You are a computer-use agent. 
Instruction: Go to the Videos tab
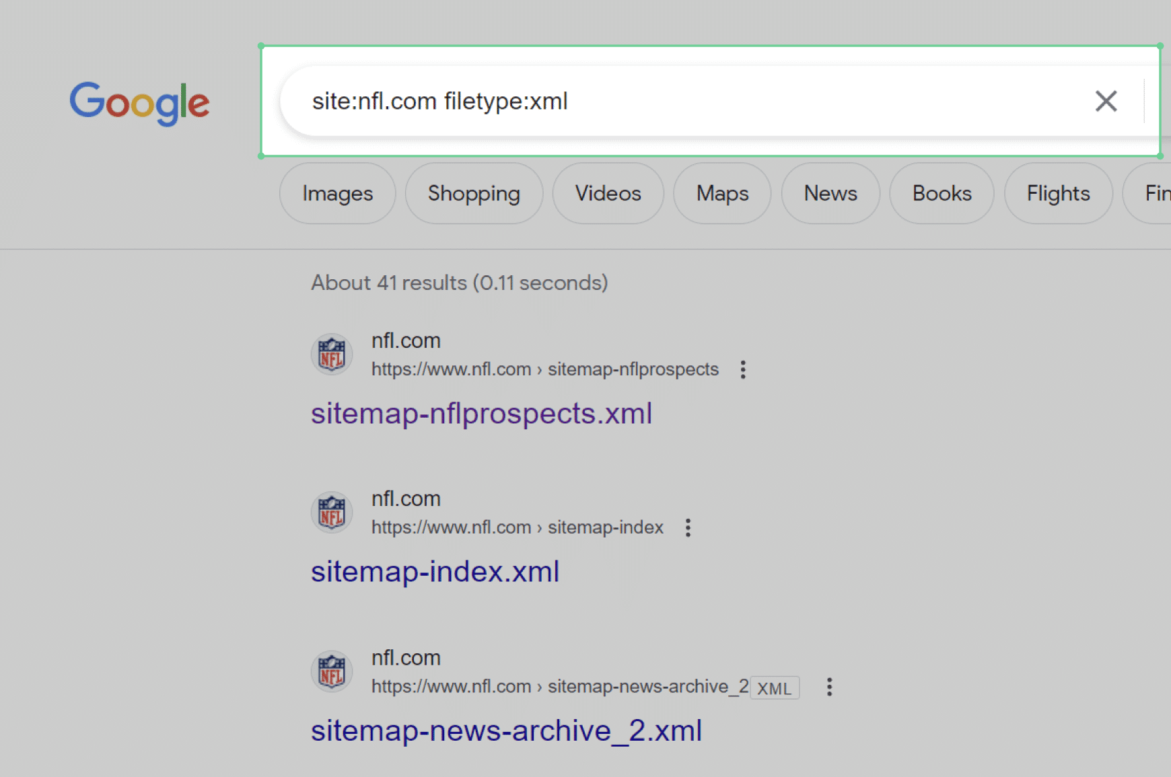(x=608, y=194)
